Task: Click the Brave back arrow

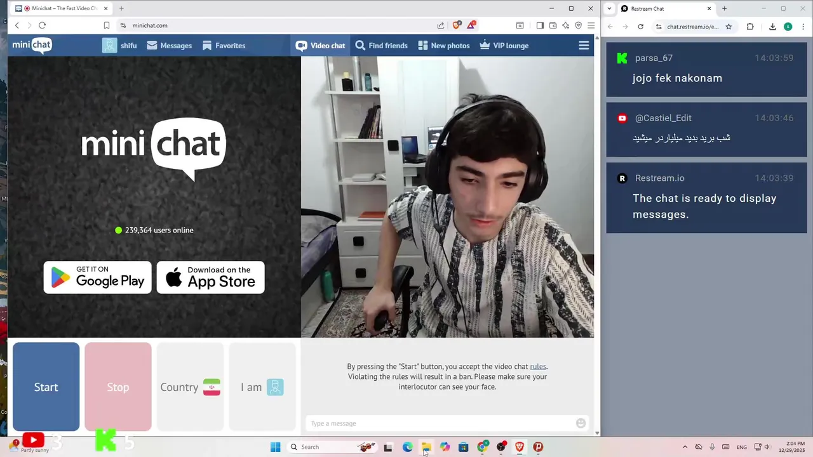Action: pyautogui.click(x=17, y=25)
